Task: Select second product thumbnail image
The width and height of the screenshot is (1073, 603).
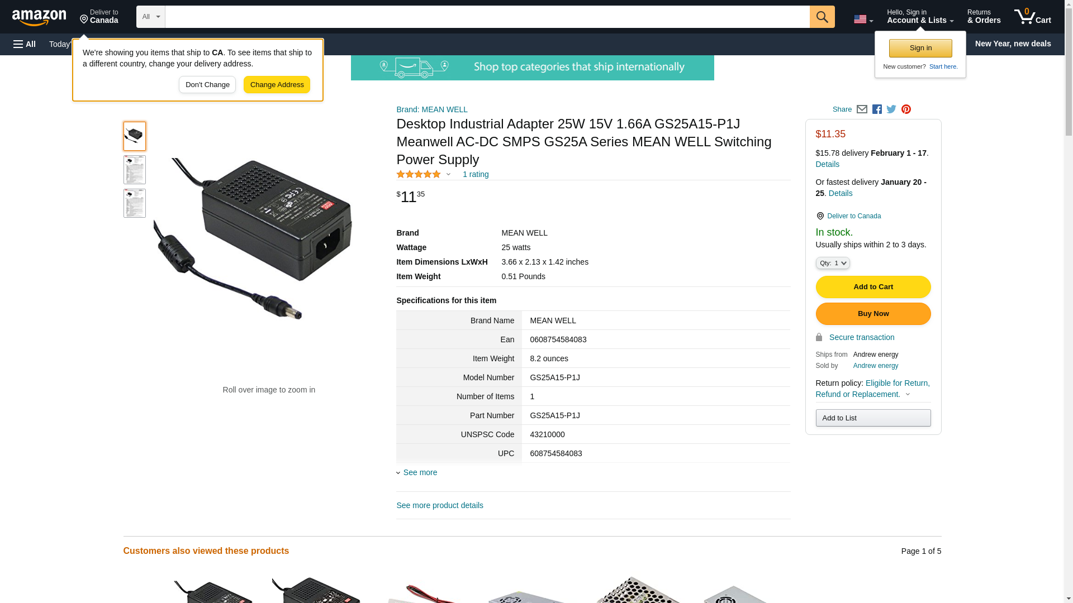Action: [x=135, y=170]
